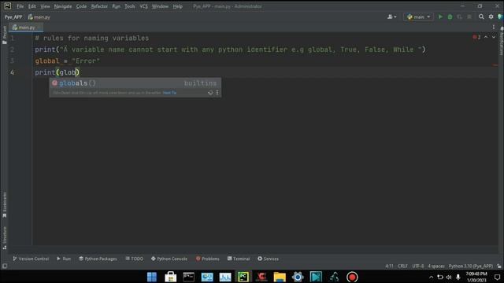Select the main.py editor tab
This screenshot has width=504, height=283.
[26, 28]
